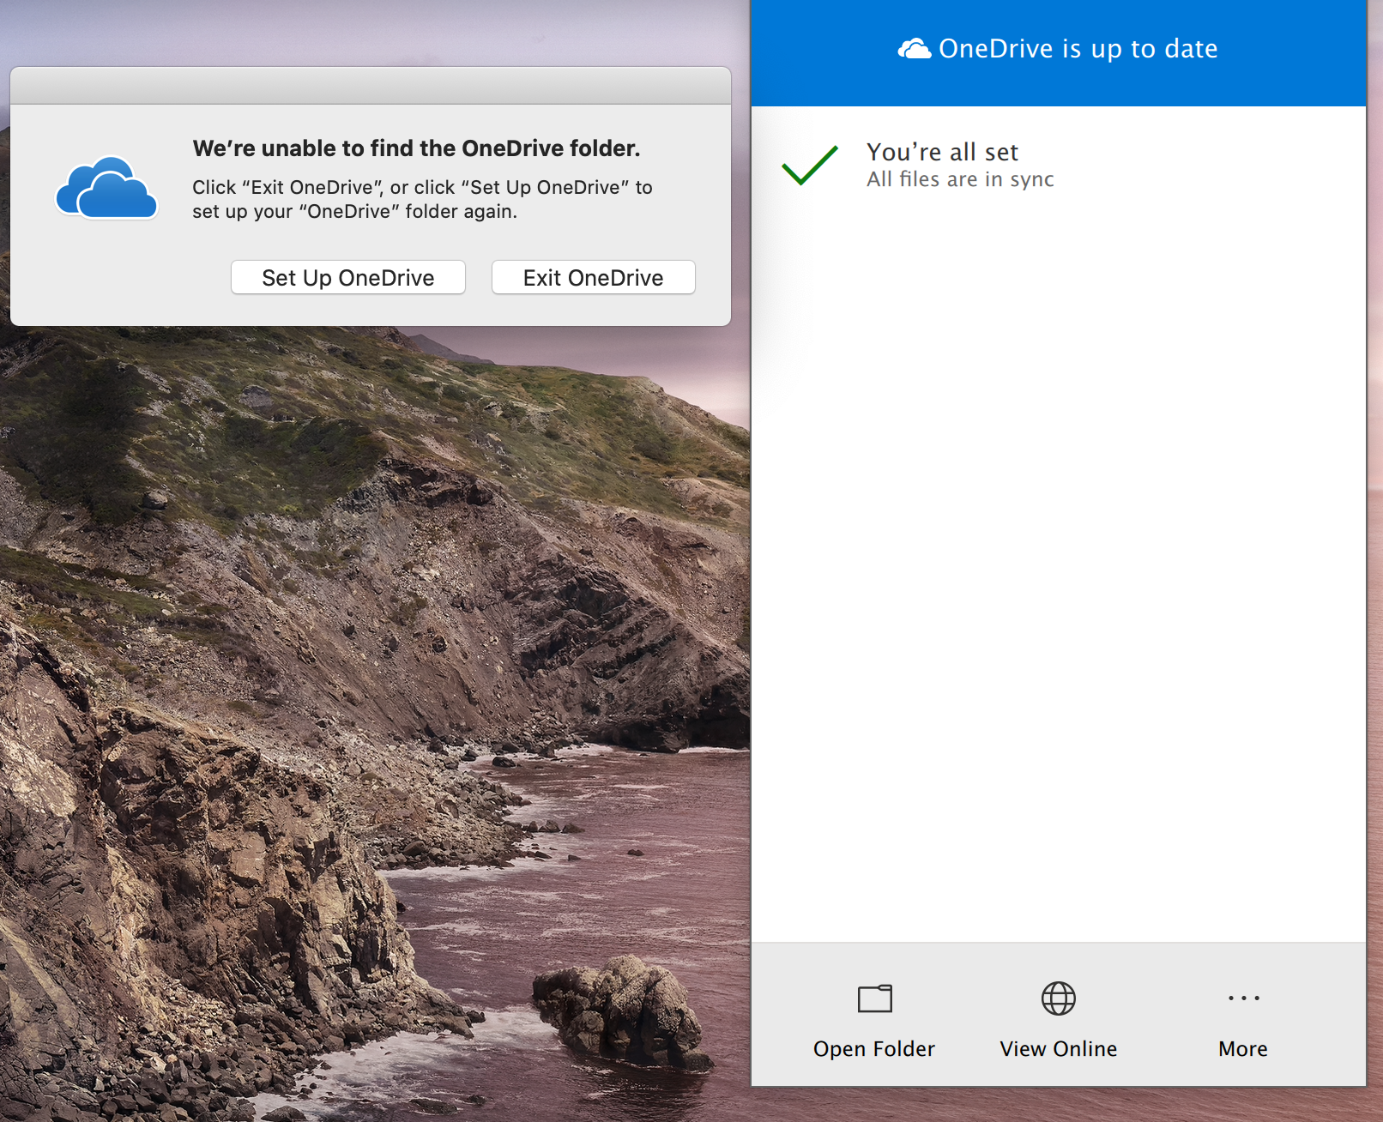
Task: Click the Exit OneDrive button
Action: point(594,278)
